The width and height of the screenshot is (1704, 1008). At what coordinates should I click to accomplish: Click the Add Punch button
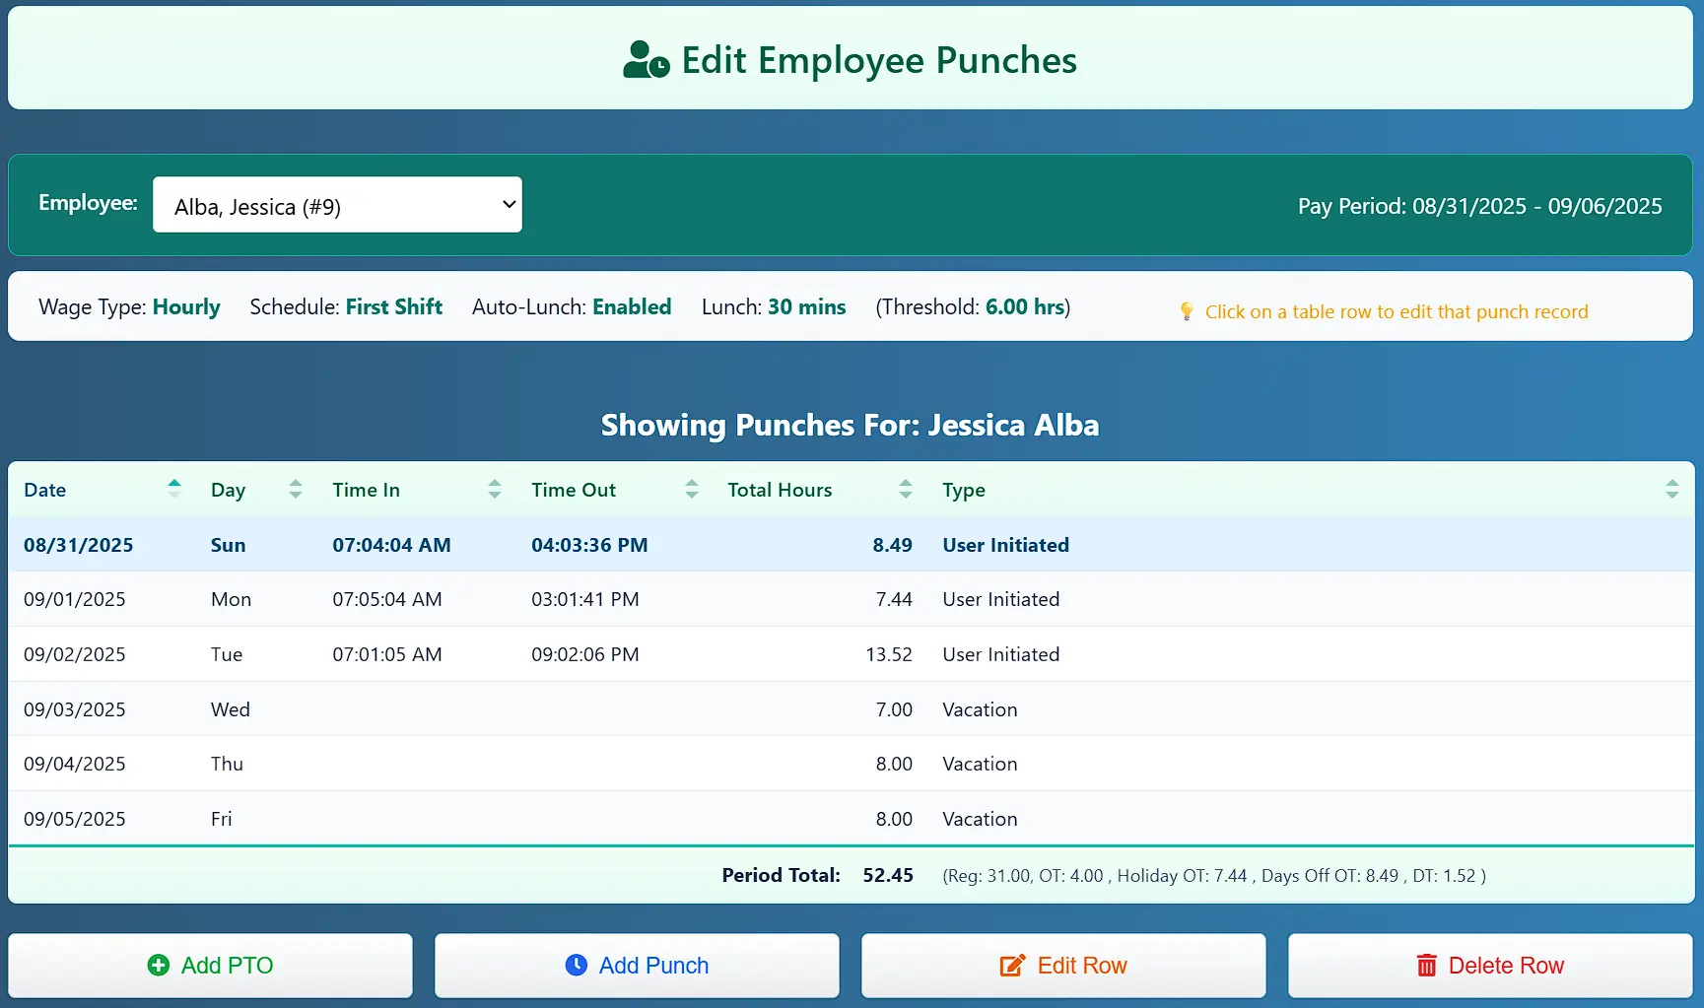click(x=637, y=966)
